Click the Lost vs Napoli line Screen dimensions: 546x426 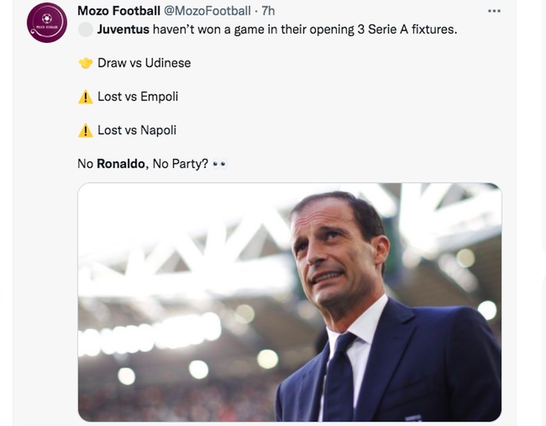pyautogui.click(x=137, y=130)
